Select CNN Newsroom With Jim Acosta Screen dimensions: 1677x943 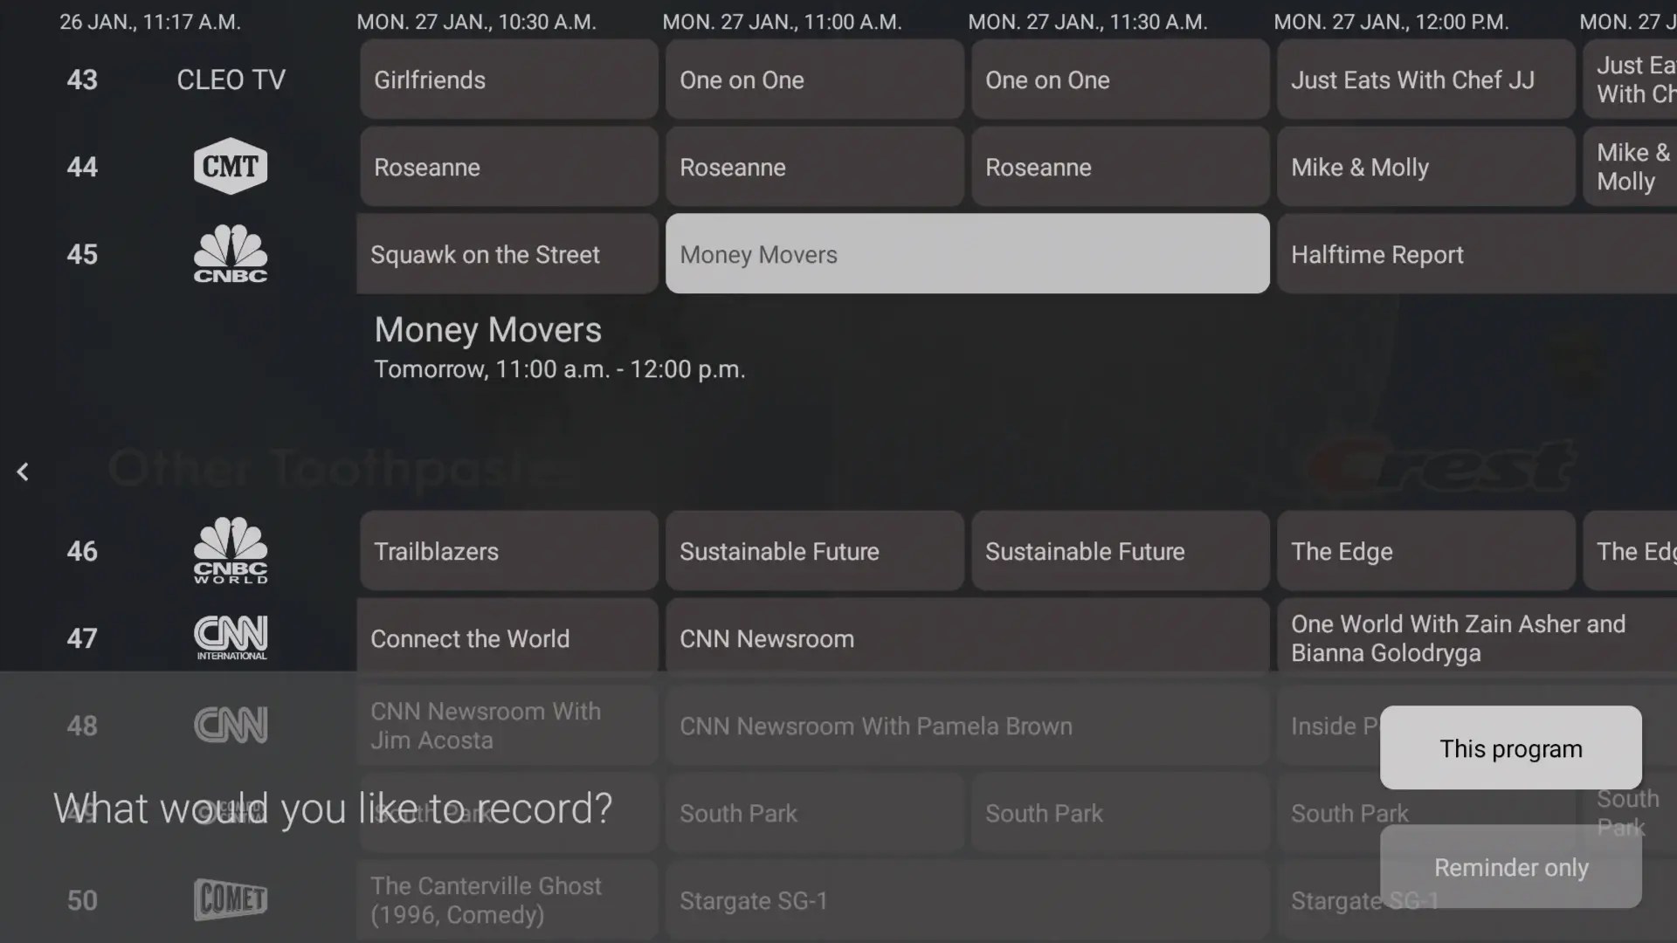[507, 726]
